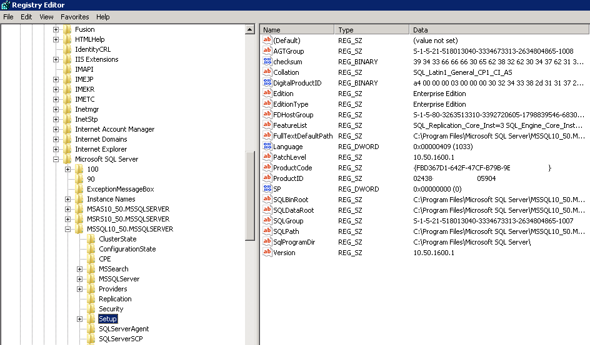Select the FullTextDefaultPath value name
The width and height of the screenshot is (590, 345).
tap(303, 136)
